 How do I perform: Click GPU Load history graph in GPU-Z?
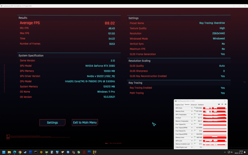(x=215, y=141)
